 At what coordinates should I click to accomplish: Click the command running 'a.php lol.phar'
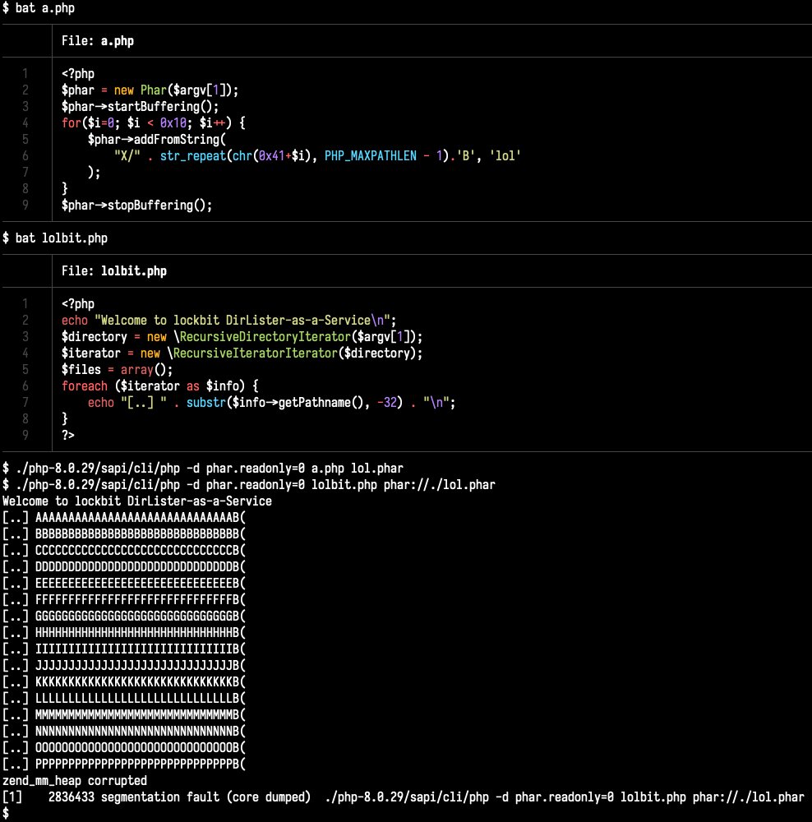pyautogui.click(x=203, y=469)
